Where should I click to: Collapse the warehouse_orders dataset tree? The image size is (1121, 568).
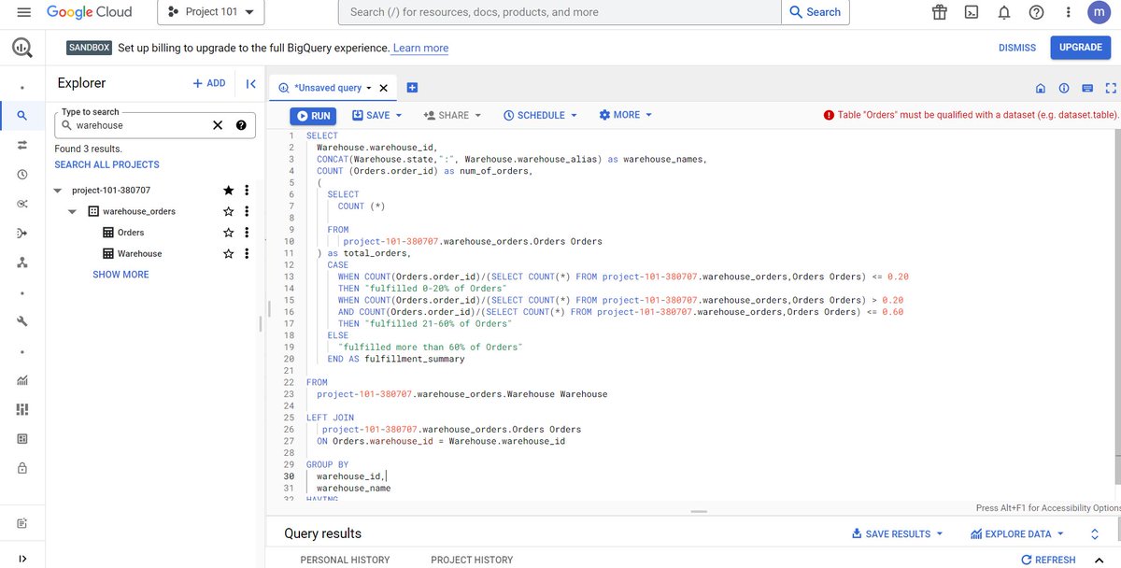(x=72, y=212)
